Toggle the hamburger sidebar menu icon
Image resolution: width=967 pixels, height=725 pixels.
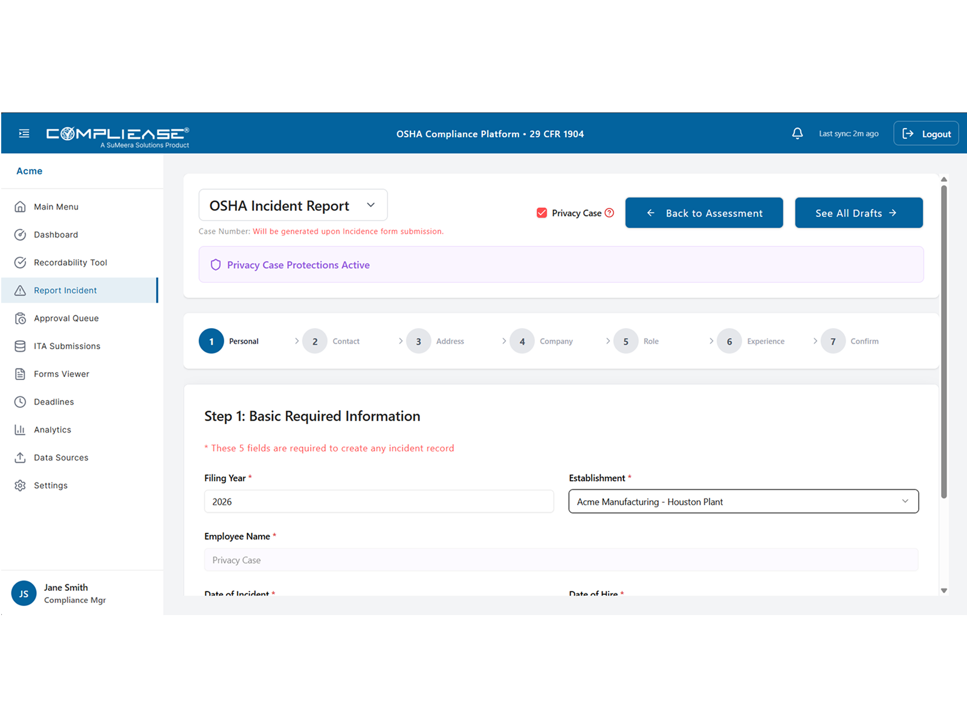click(24, 134)
